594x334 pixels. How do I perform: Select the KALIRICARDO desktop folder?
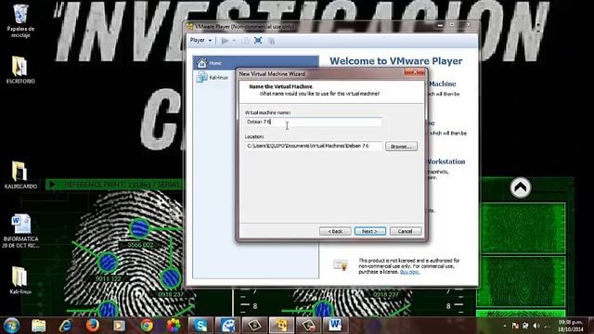click(20, 175)
